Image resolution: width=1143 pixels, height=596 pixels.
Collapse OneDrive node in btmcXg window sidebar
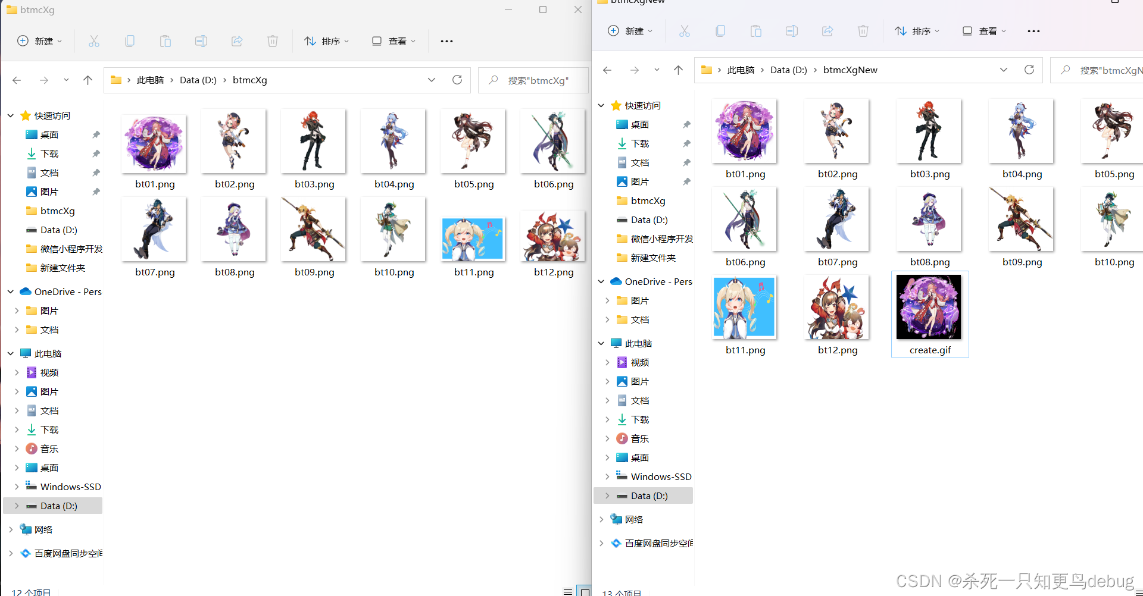(x=11, y=291)
